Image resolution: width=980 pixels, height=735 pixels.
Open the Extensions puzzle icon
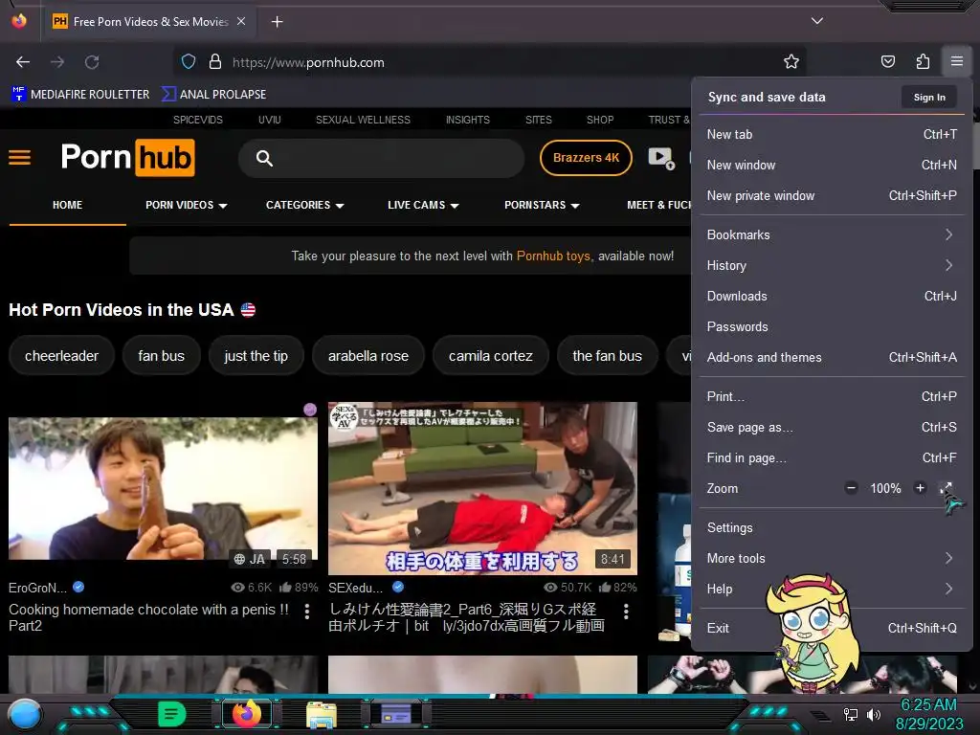[923, 61]
